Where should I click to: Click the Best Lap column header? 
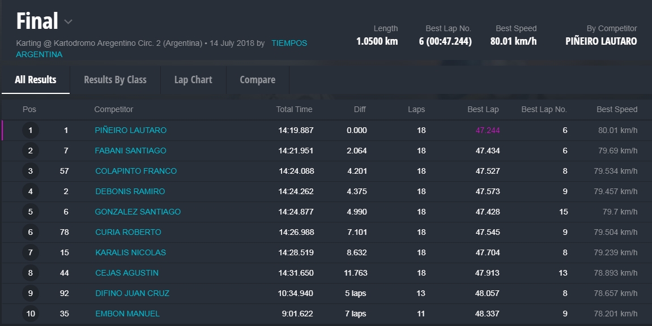point(483,109)
